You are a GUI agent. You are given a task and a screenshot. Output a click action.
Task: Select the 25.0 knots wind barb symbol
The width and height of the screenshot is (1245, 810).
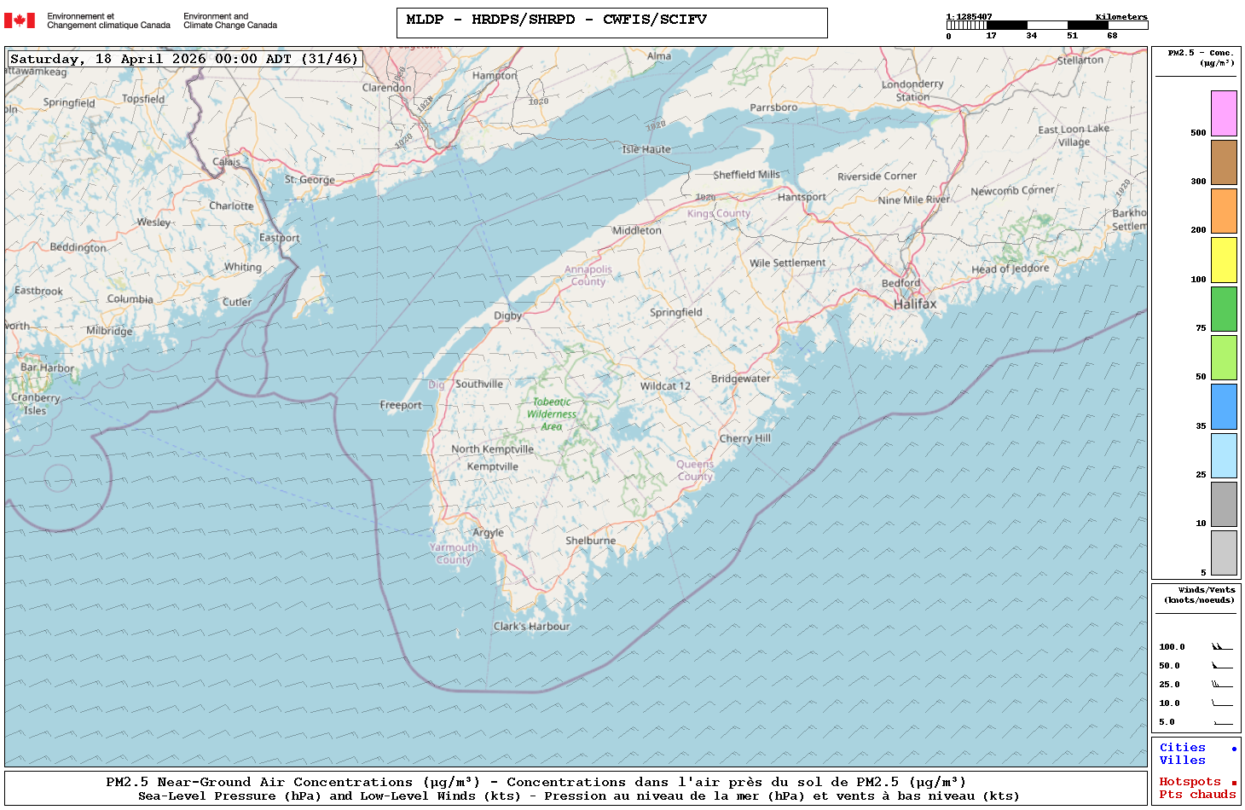point(1222,685)
